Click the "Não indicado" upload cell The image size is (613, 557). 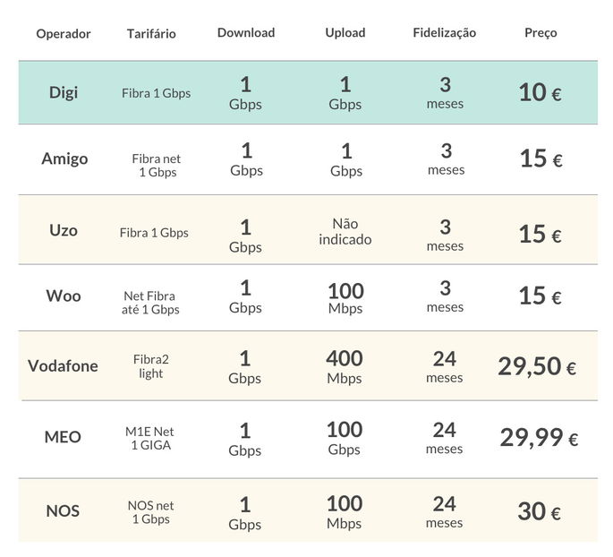coord(345,232)
